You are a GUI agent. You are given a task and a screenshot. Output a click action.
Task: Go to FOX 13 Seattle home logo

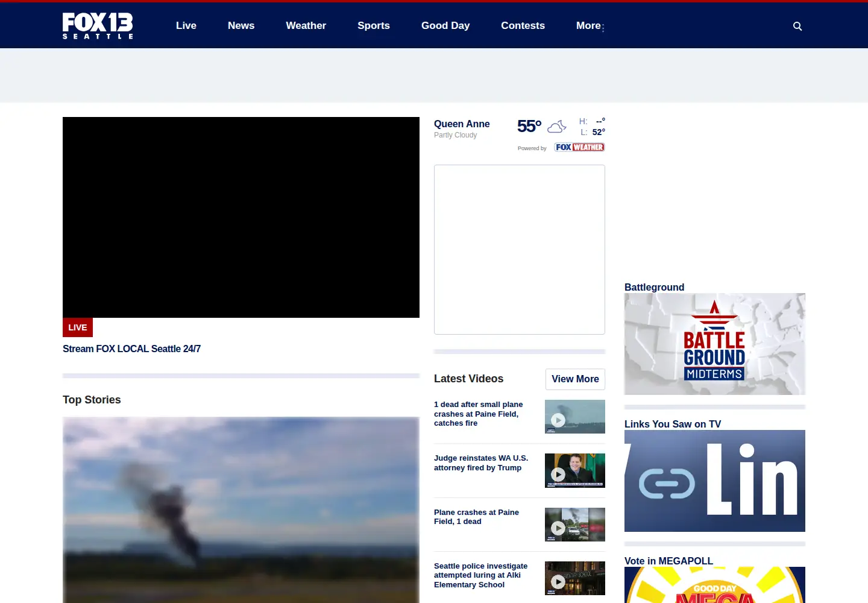(x=98, y=26)
